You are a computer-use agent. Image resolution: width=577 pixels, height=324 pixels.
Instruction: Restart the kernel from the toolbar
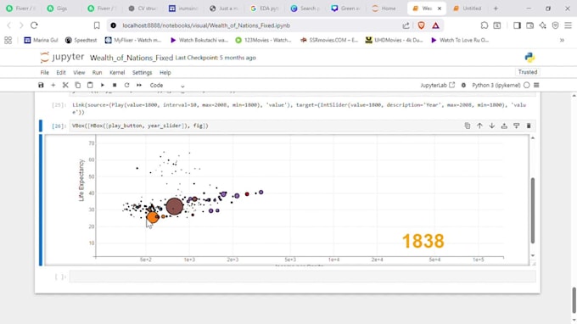[x=126, y=85]
